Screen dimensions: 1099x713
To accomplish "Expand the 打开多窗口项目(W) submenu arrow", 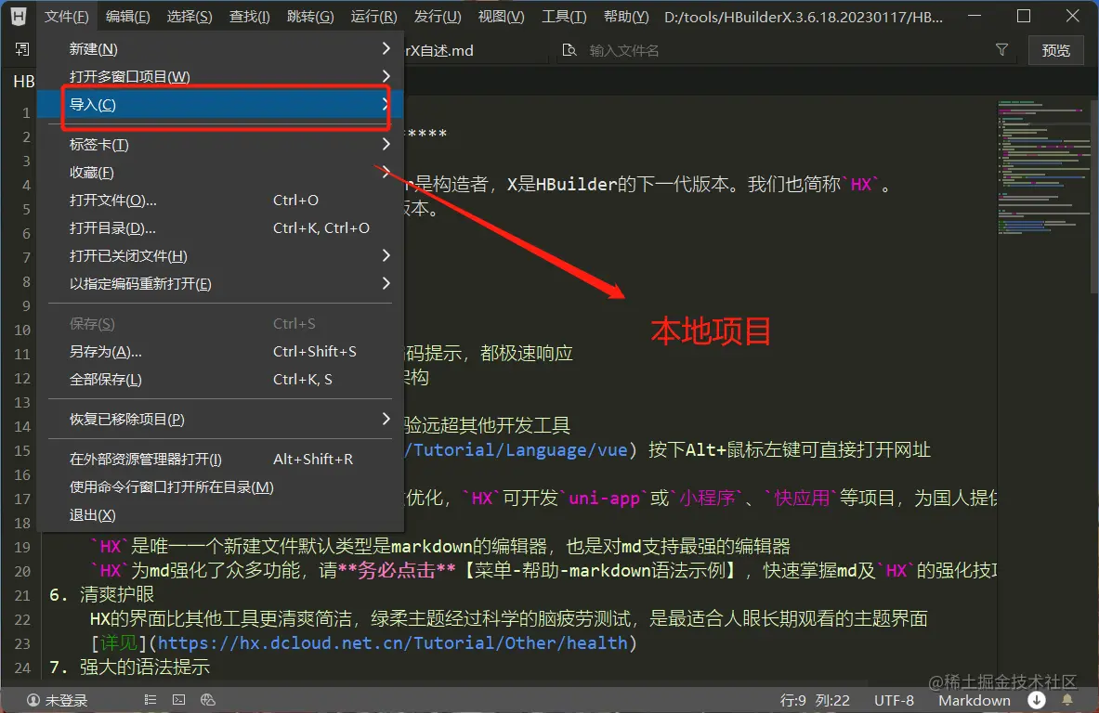I will (386, 75).
